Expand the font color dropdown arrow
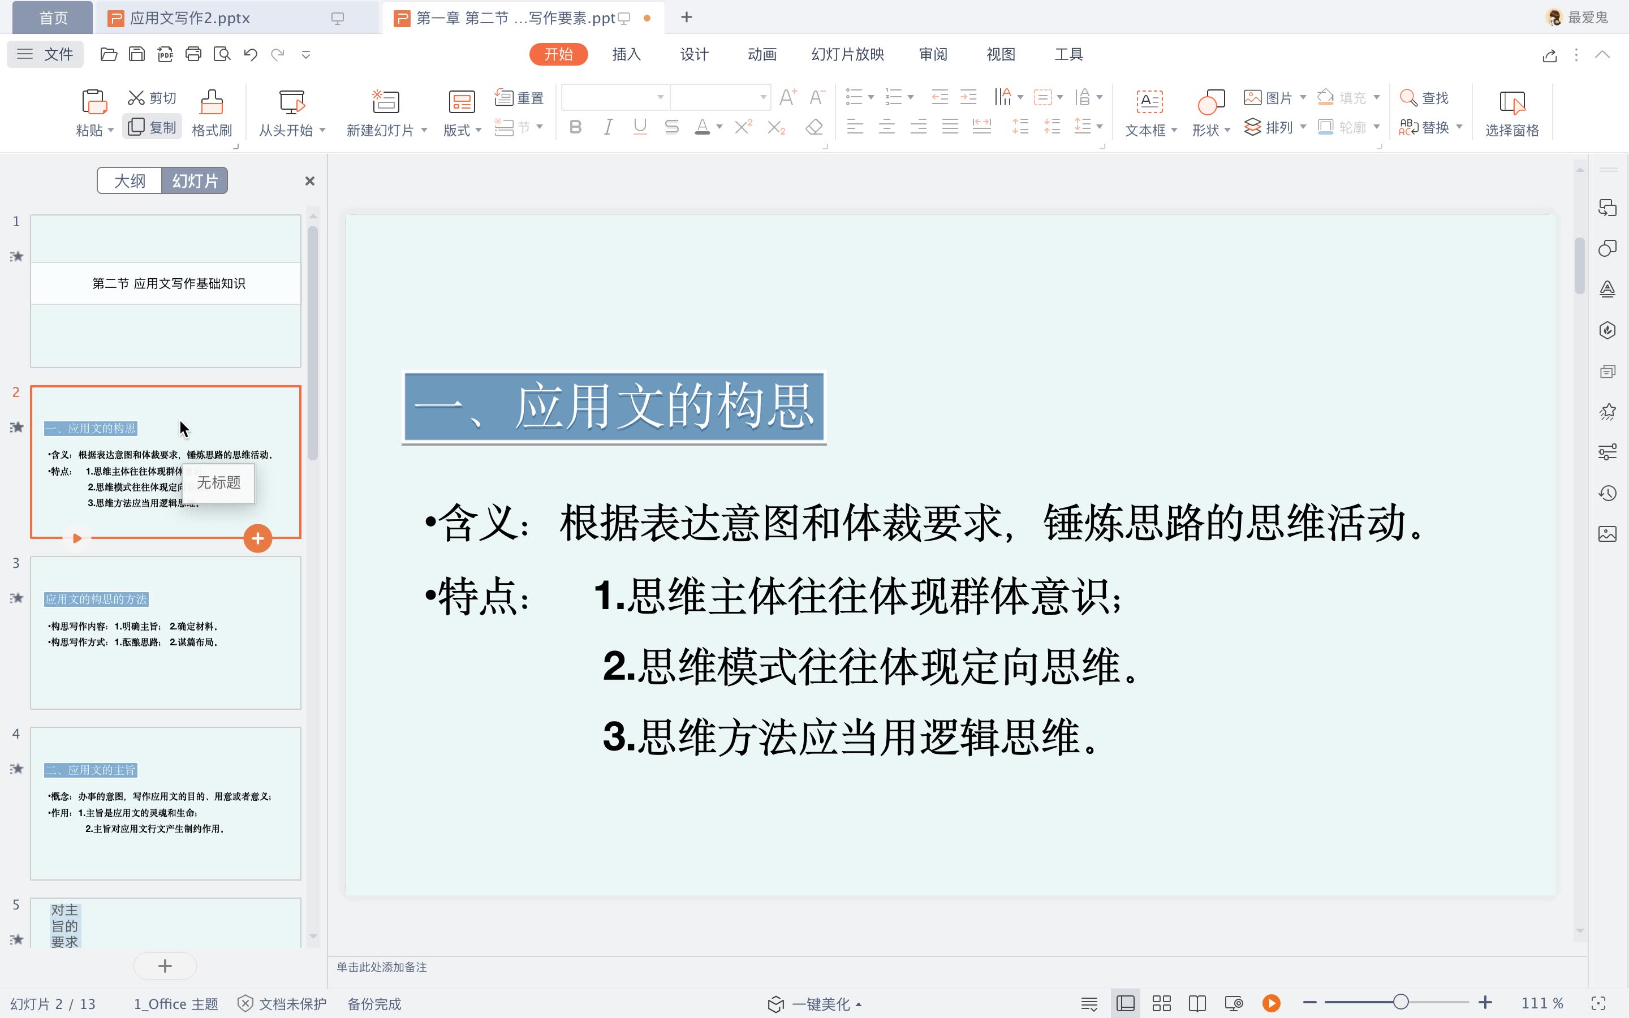1629x1018 pixels. [719, 127]
